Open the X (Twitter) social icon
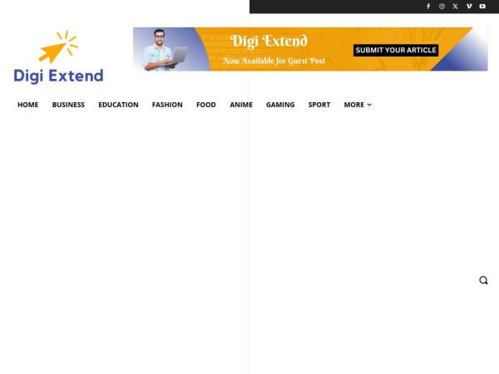The height and width of the screenshot is (374, 499). coord(456,7)
